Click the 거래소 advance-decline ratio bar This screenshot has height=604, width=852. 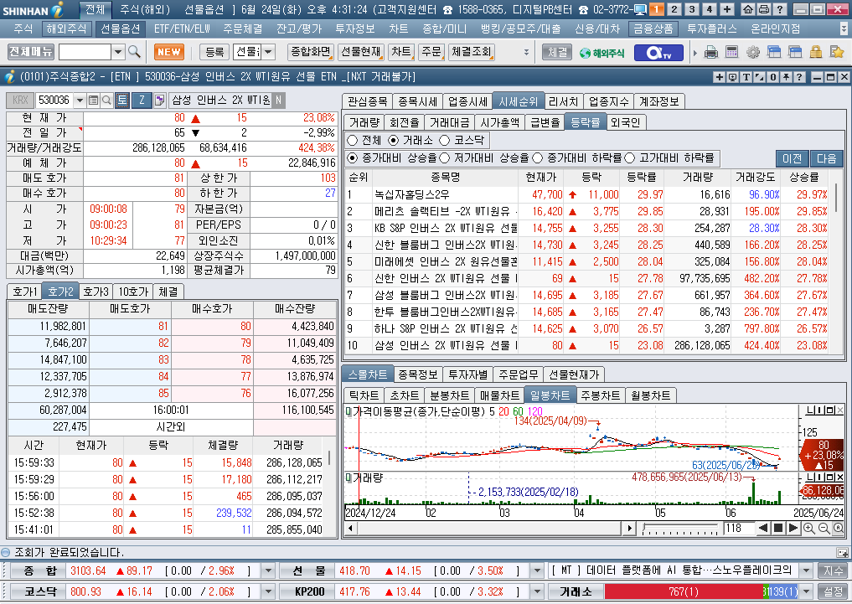[x=701, y=591]
